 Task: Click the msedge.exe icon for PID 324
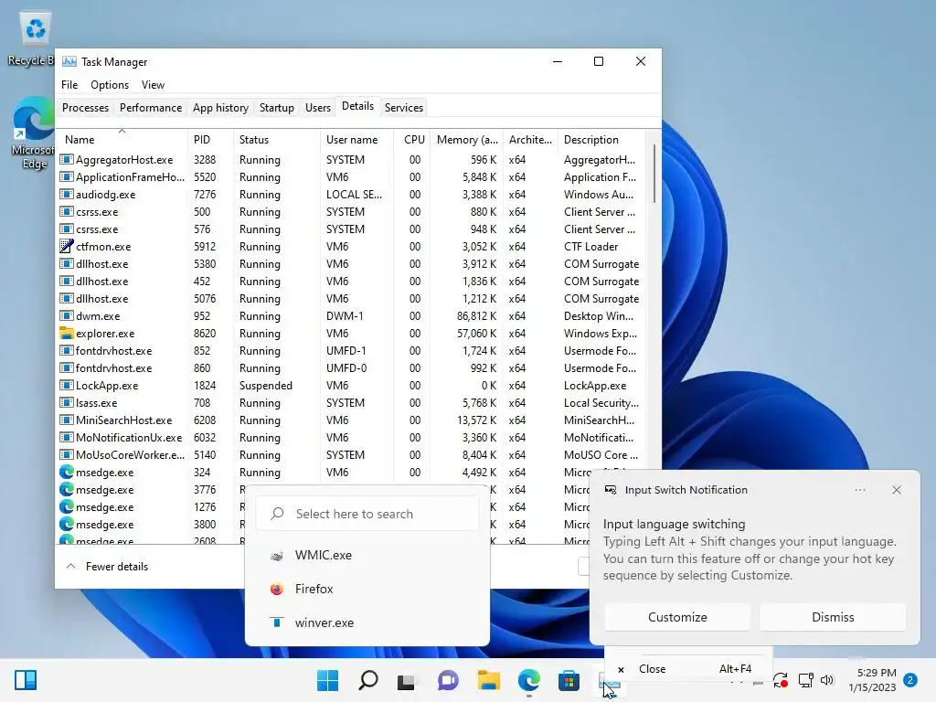[x=66, y=472]
